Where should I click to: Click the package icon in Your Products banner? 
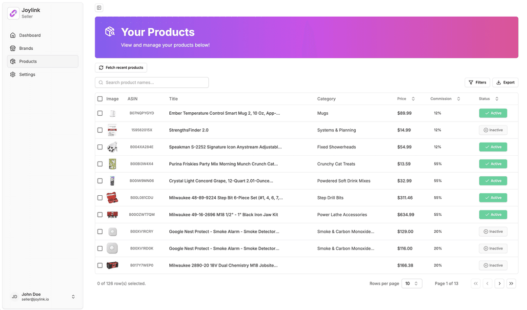coord(110,32)
